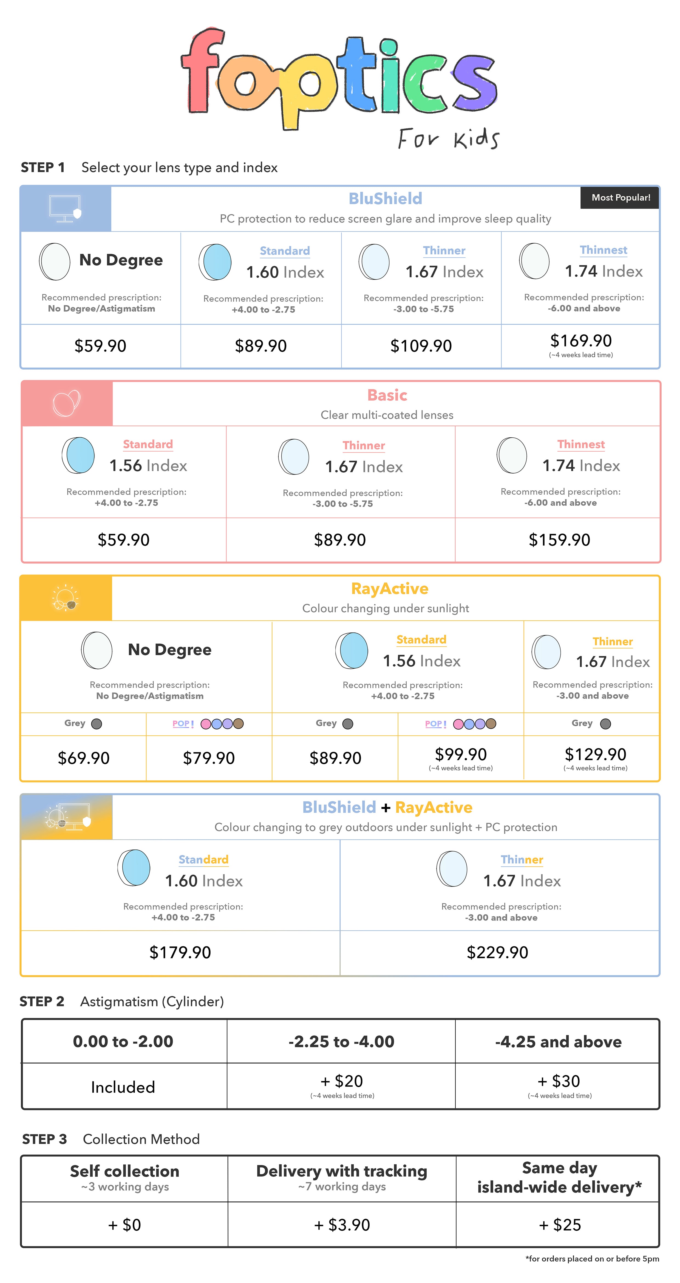
Task: Click the Standard label in BluShield 1.60 Index
Action: point(285,251)
